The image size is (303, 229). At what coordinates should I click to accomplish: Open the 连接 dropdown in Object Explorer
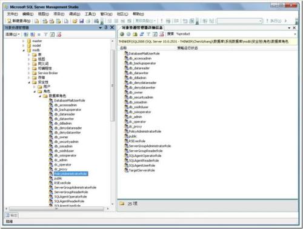click(x=13, y=35)
